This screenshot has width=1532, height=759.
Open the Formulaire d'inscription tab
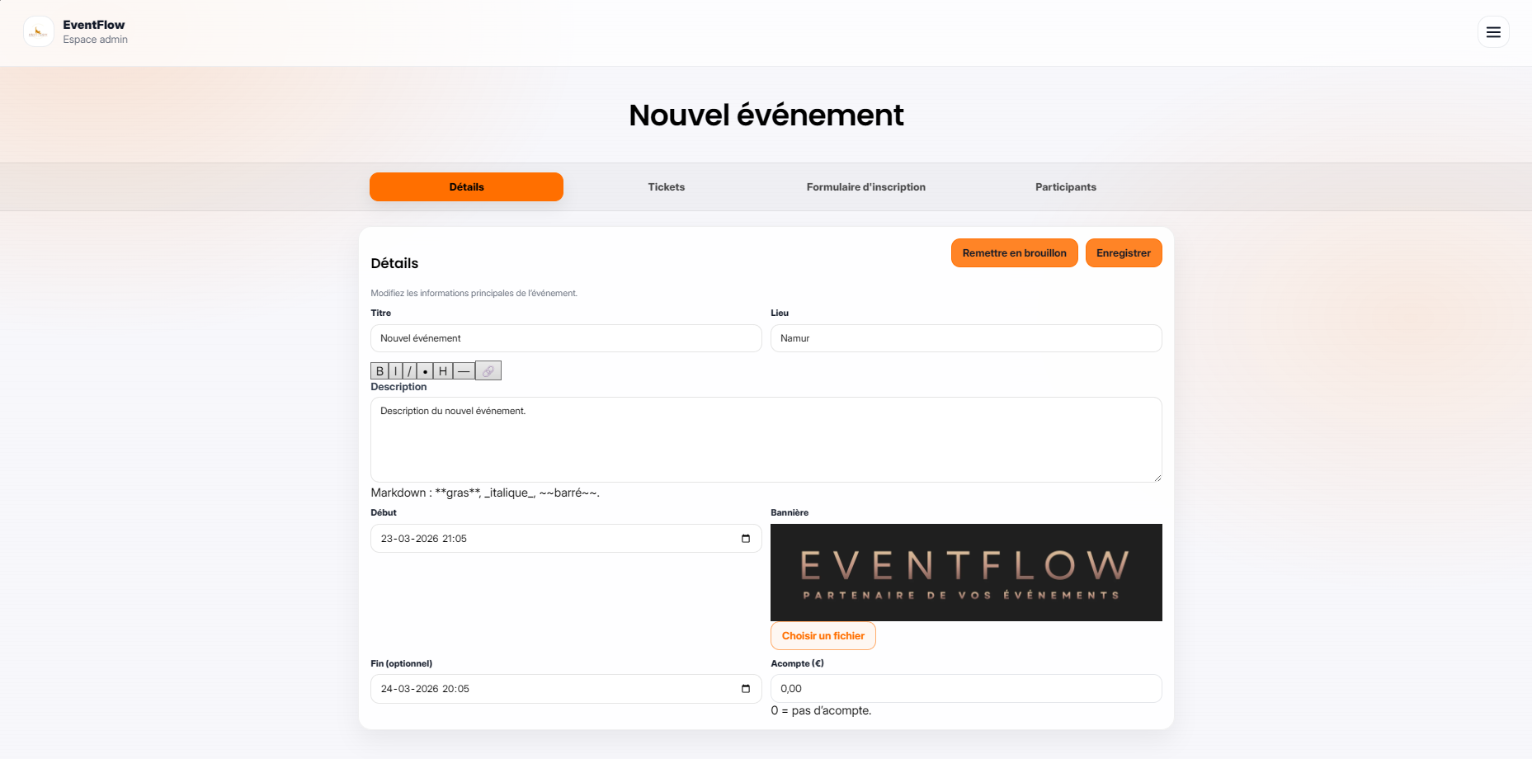865,186
